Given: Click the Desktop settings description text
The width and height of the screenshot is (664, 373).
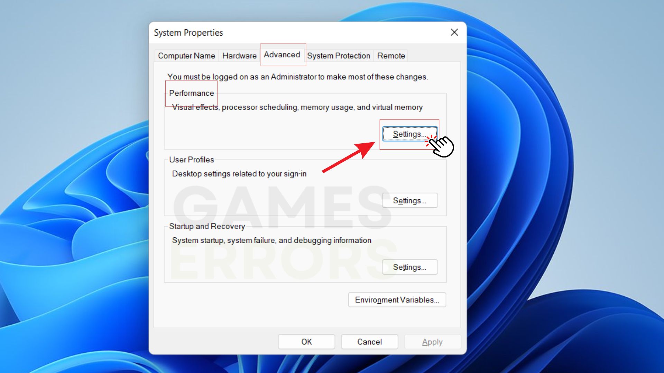Looking at the screenshot, I should [x=239, y=174].
